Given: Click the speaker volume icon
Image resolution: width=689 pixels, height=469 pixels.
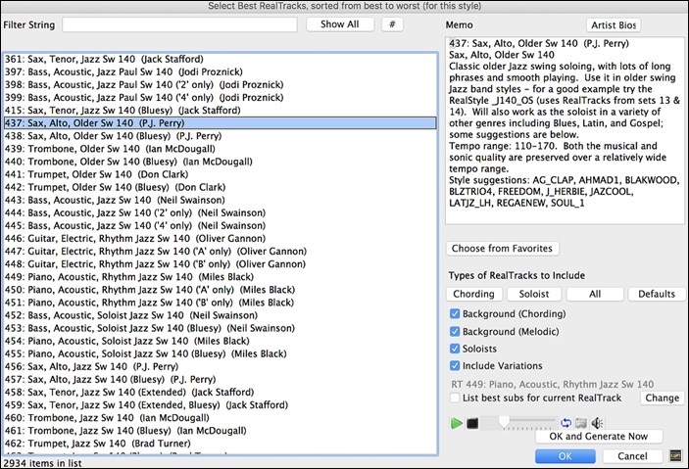Looking at the screenshot, I should (x=597, y=423).
